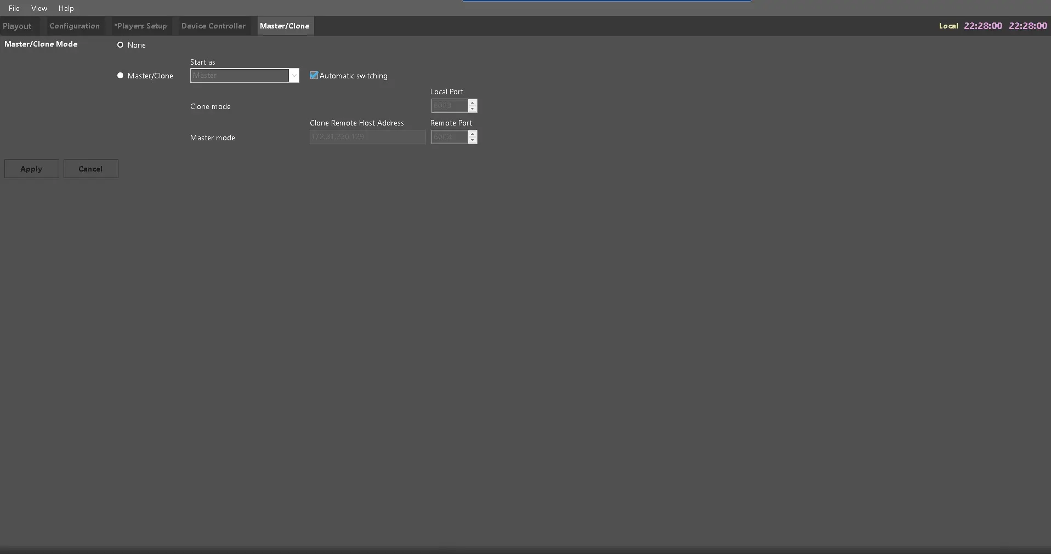Switch to the Playout tab

[x=17, y=26]
